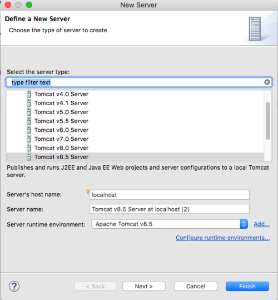Click the Tomcat v4.1 Server icon
Viewport: 278px width, 300px height.
[x=29, y=103]
